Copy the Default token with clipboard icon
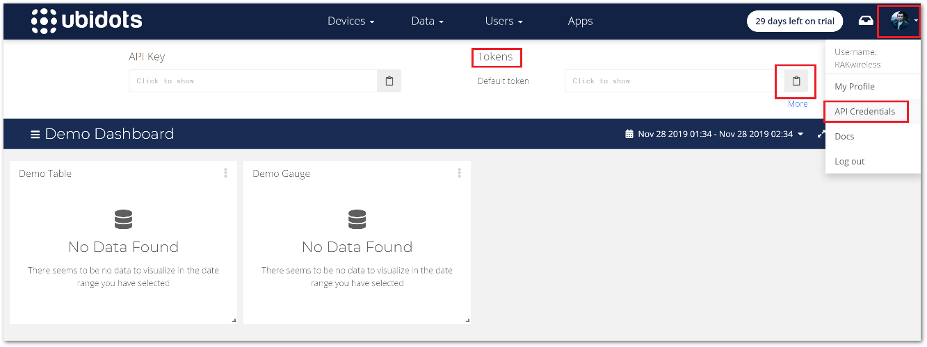Image resolution: width=927 pixels, height=347 pixels. pos(796,81)
